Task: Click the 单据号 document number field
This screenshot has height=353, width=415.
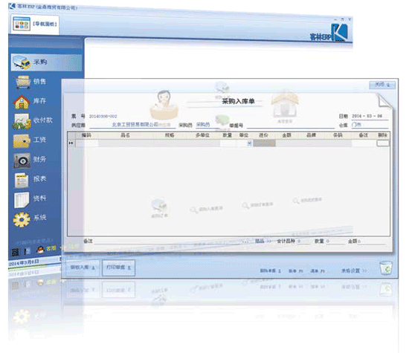Action: click(290, 126)
